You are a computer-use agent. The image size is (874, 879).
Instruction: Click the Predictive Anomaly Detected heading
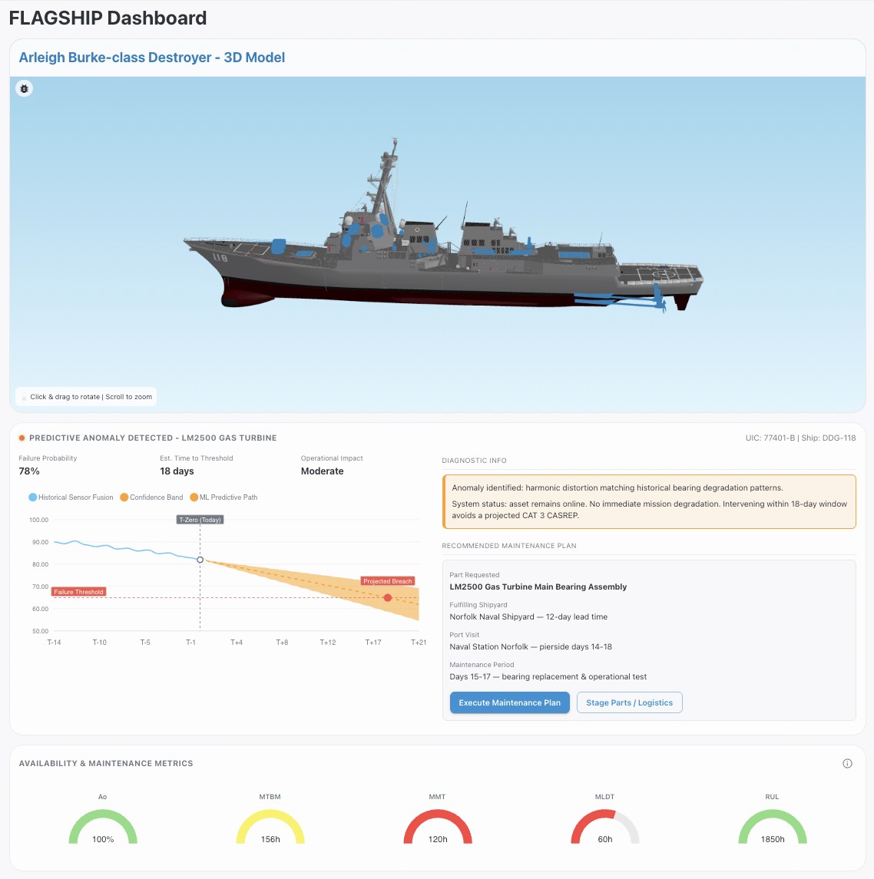[153, 438]
